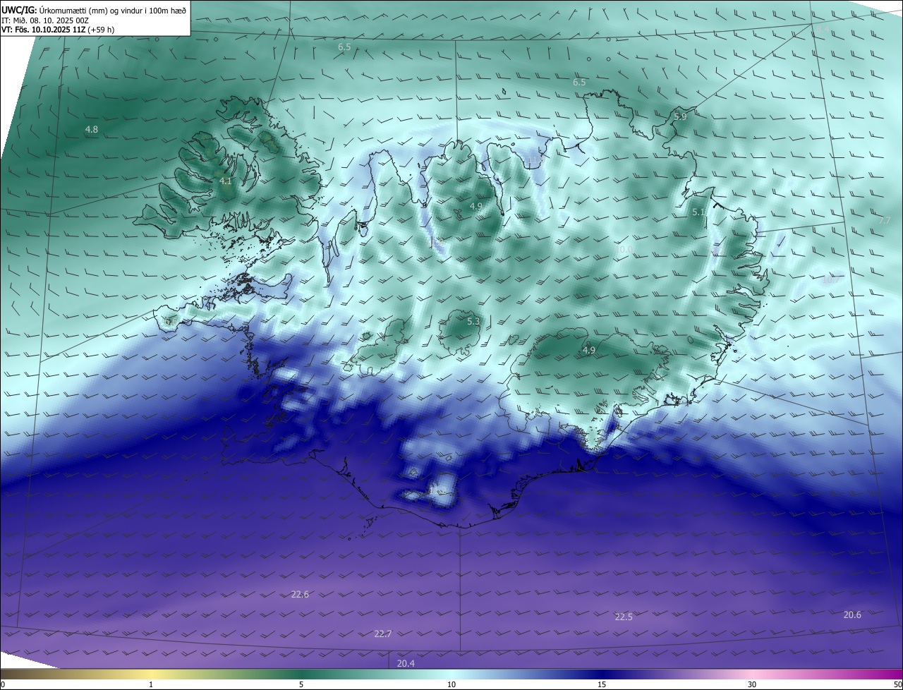The height and width of the screenshot is (690, 903).
Task: Click the initial time line "IT: Mið. 08. 10. 2025 00Z"
Action: click(44, 20)
